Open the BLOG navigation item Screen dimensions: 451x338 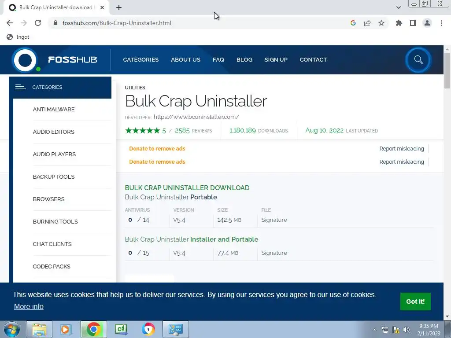click(x=244, y=60)
